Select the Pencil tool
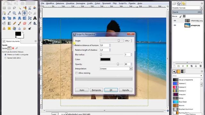Screen dimensions: 205x115 click(14, 23)
